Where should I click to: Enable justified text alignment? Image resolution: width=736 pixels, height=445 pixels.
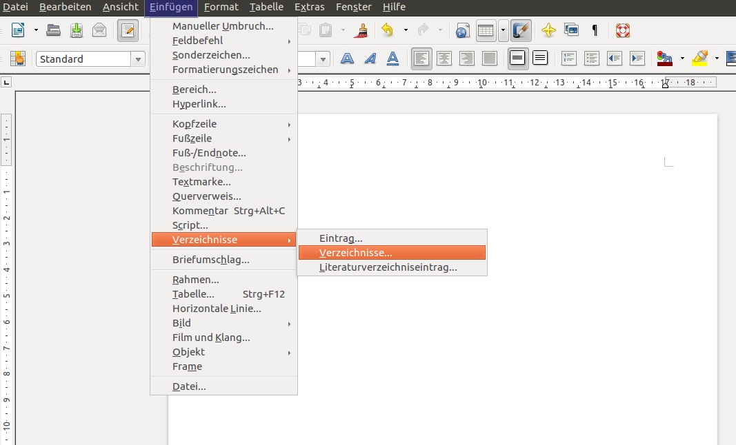click(x=489, y=59)
